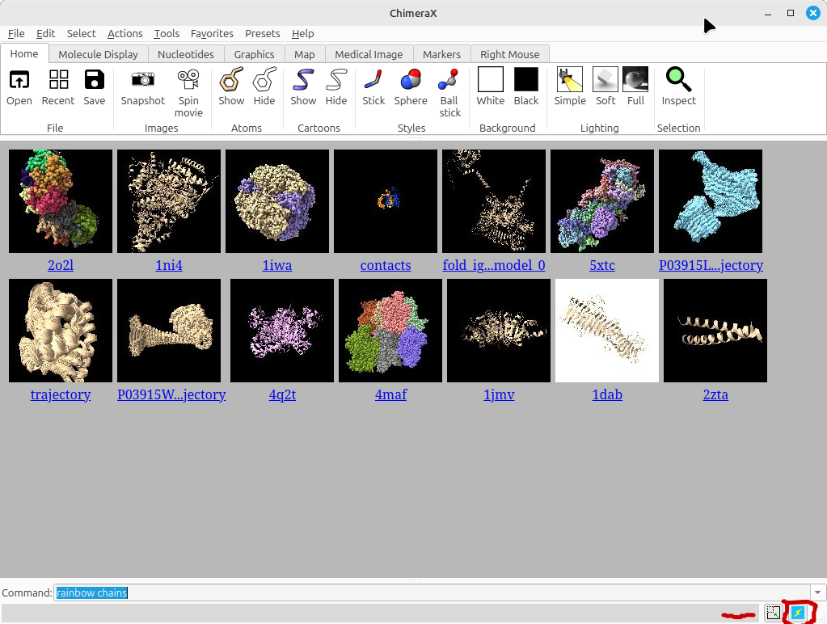Click the 1dab white-background thumbnail
827x624 pixels.
pos(607,331)
